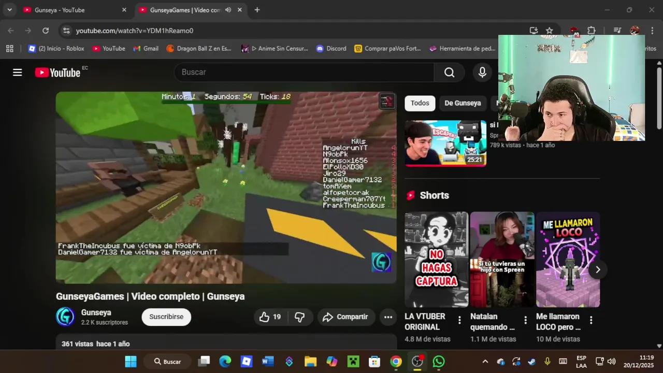Open taskbar Buscar search box
Screen dimensions: 663x373
point(168,362)
